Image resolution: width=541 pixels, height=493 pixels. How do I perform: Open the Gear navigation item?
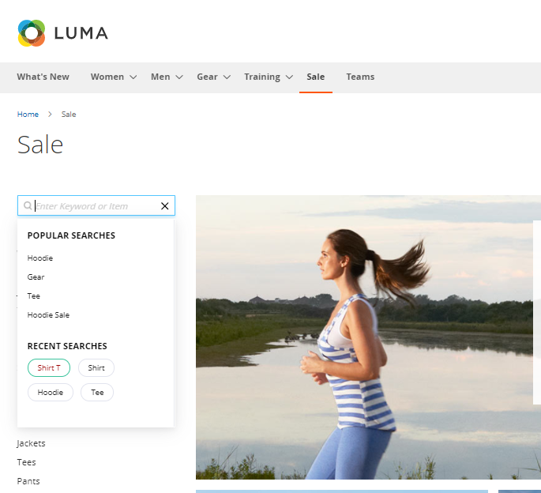coord(207,77)
